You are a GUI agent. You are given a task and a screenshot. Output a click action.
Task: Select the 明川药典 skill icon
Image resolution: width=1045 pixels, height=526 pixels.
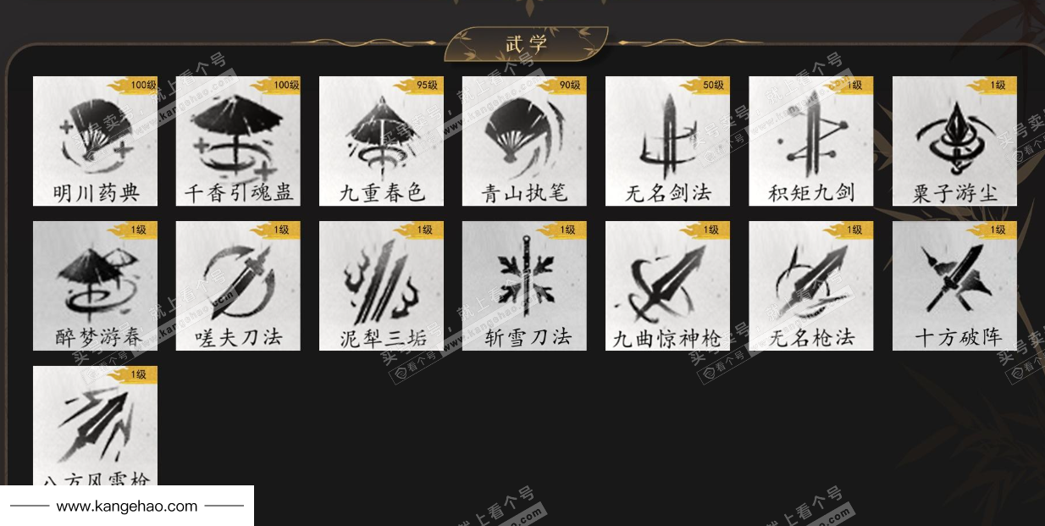coord(95,141)
